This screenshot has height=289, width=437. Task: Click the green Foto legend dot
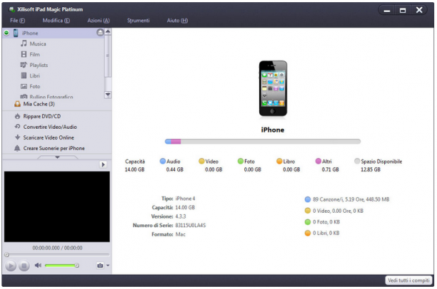coord(241,161)
